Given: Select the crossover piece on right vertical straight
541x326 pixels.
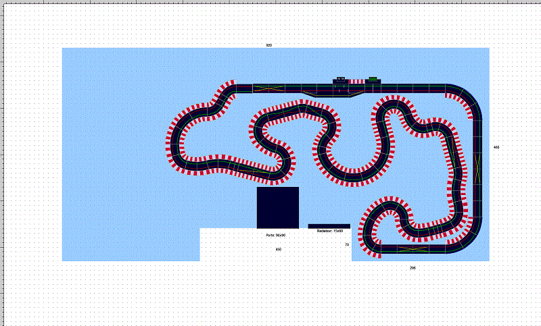Looking at the screenshot, I should click(x=477, y=163).
